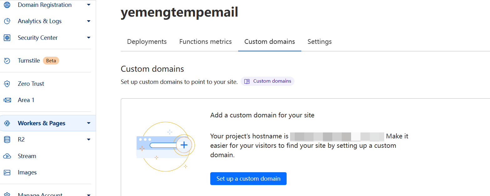
Task: Collapse the Workers & Pages arrow
Action: pyautogui.click(x=89, y=123)
